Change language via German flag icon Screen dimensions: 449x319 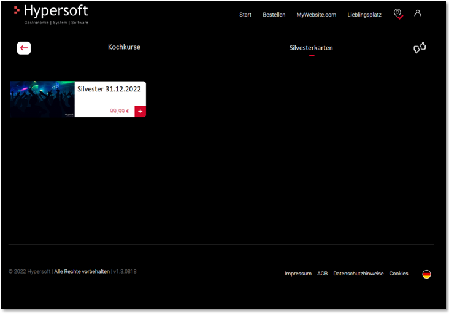[x=426, y=274]
